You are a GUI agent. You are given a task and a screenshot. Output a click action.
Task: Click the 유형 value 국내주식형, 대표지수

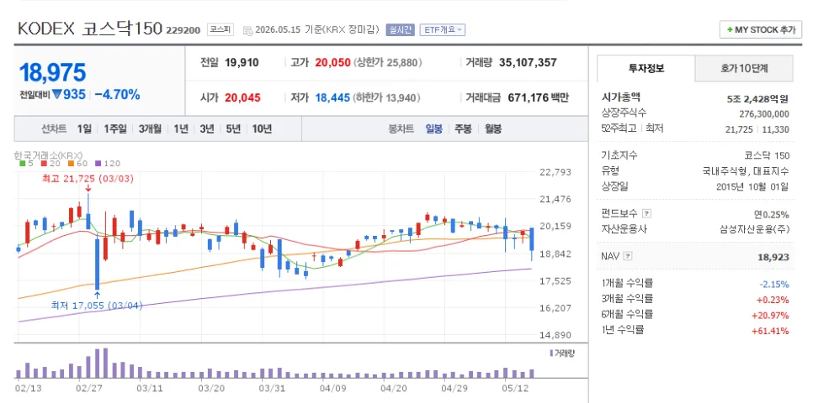pyautogui.click(x=746, y=171)
